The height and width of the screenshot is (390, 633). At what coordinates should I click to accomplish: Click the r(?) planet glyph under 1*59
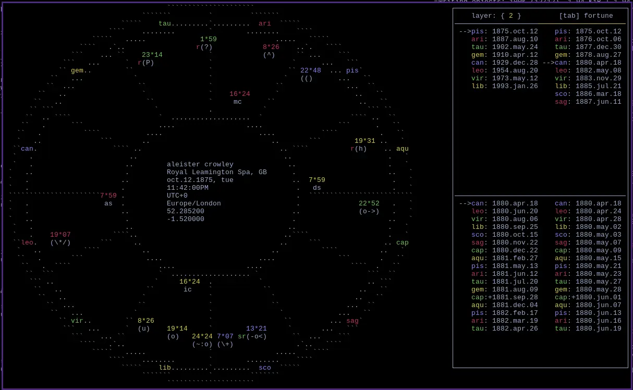click(x=204, y=47)
